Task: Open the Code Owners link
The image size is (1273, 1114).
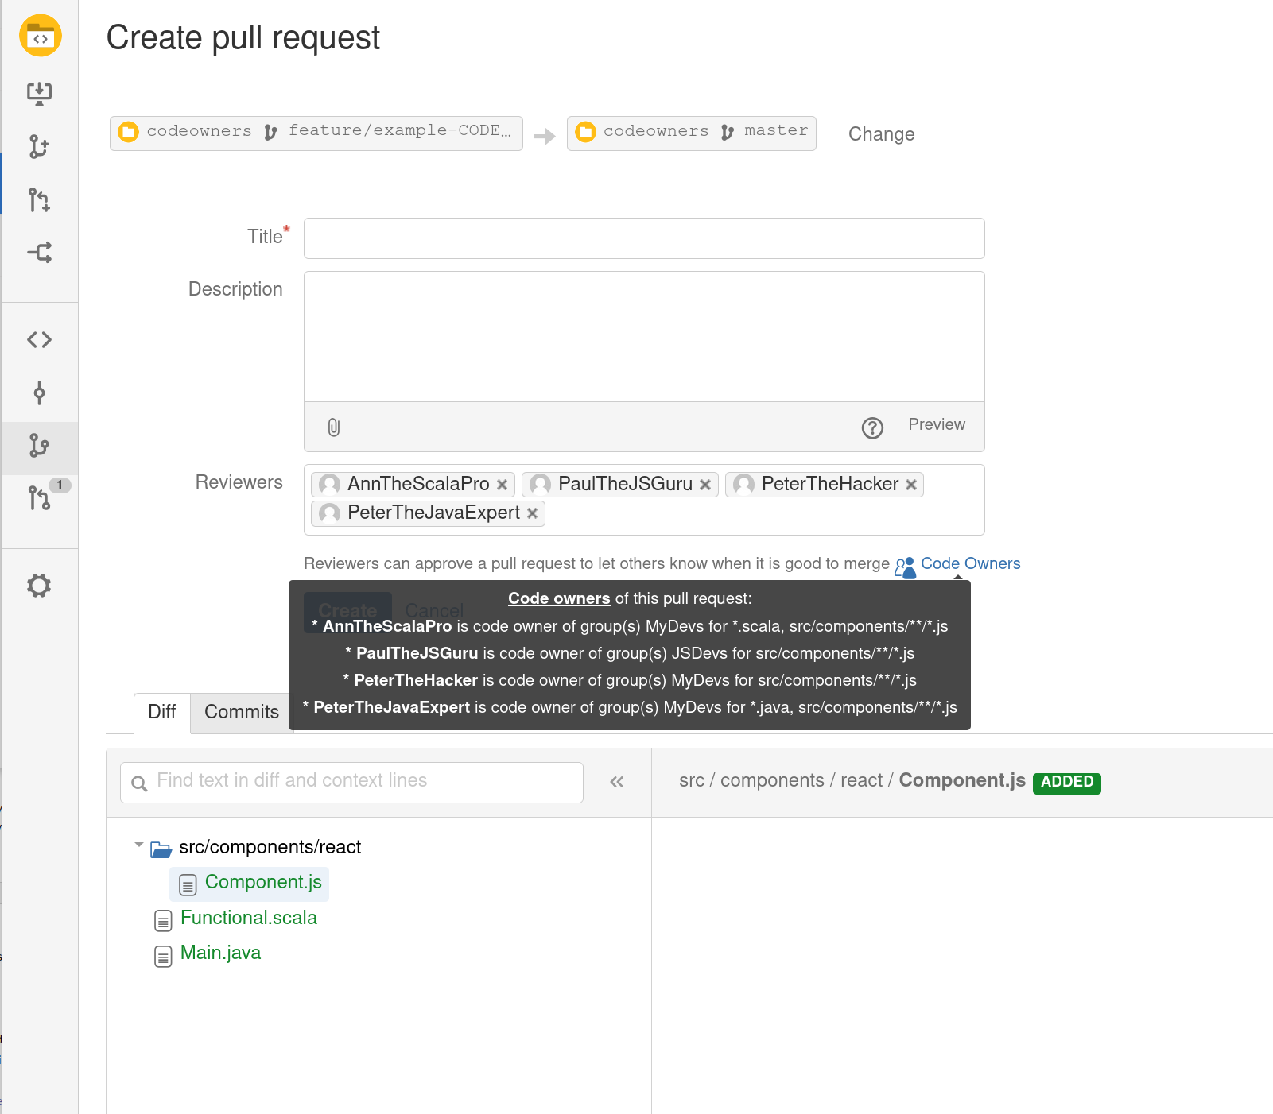Action: click(x=971, y=563)
